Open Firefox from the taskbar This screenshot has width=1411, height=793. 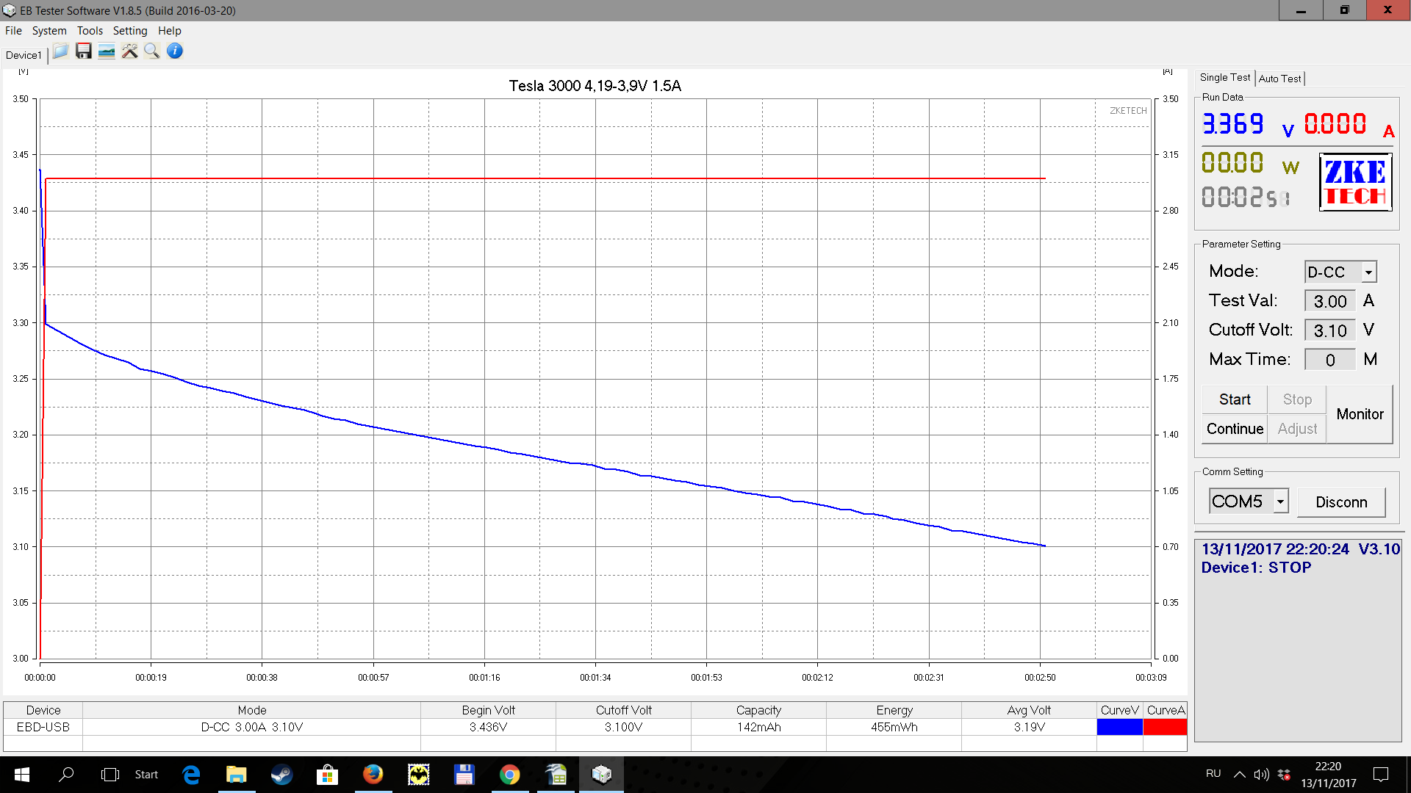[373, 774]
